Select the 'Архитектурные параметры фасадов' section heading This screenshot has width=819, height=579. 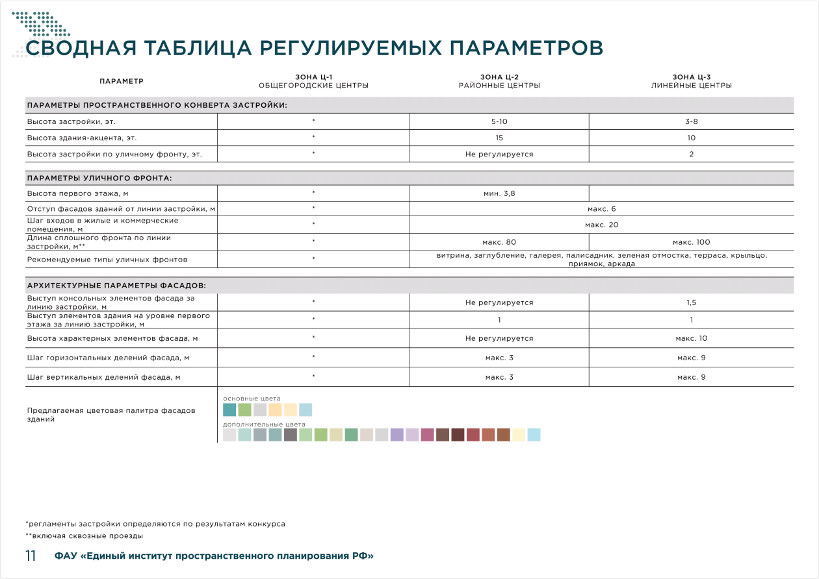point(116,285)
